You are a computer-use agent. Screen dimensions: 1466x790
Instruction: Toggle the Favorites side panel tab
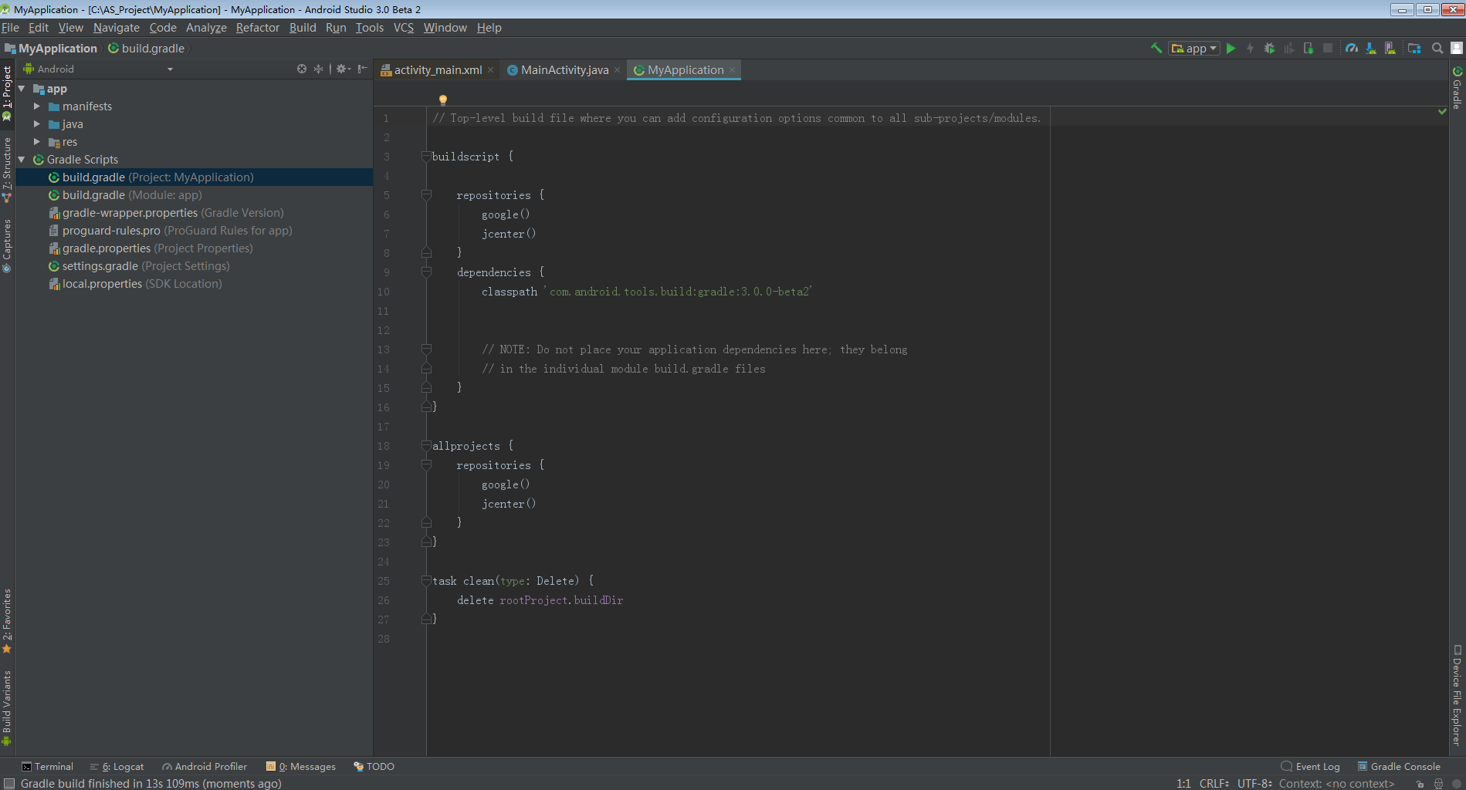[7, 621]
